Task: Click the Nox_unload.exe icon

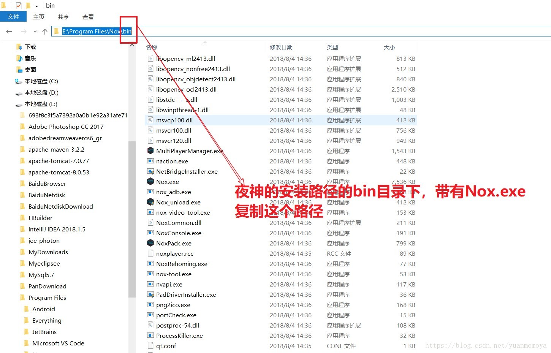Action: coord(150,202)
